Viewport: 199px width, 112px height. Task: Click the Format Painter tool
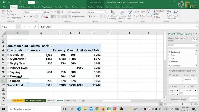[14, 18]
